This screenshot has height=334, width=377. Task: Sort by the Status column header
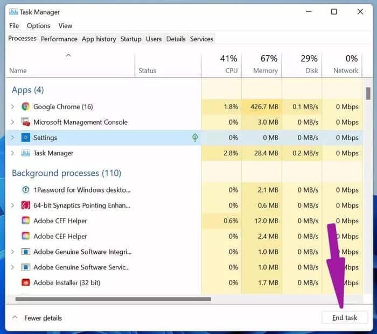pyautogui.click(x=168, y=65)
